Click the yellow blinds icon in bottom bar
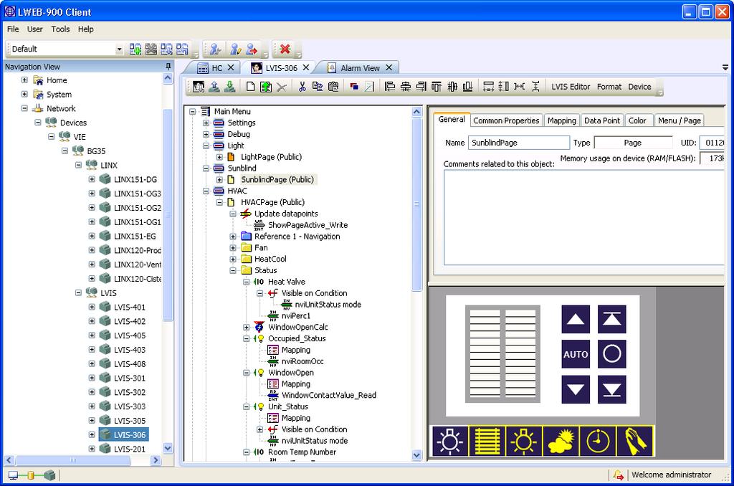This screenshot has width=734, height=486. pos(487,441)
